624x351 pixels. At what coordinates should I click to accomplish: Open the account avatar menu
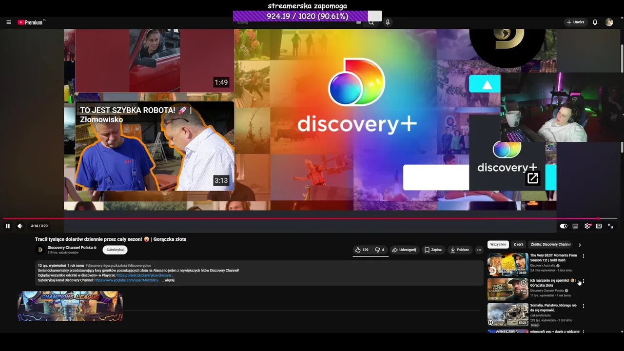click(609, 22)
